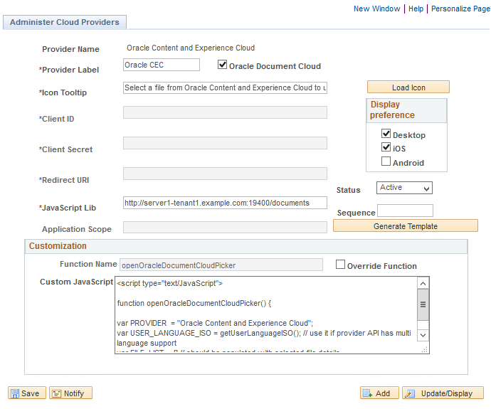The image size is (491, 409).
Task: Toggle the Desktop display preference
Action: click(x=386, y=134)
